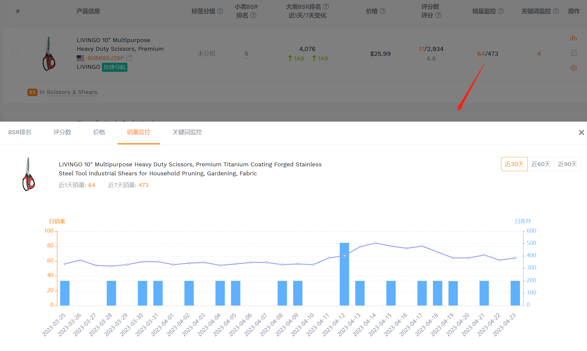Click help icon beside 关键词监控 column header
587x351 pixels.
tap(556, 11)
